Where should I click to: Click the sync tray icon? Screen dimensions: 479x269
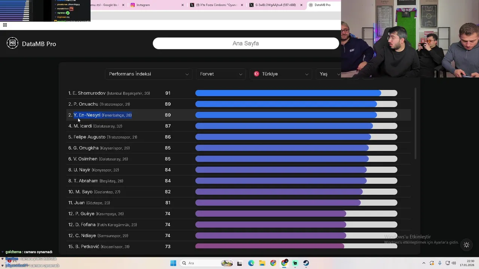432,263
